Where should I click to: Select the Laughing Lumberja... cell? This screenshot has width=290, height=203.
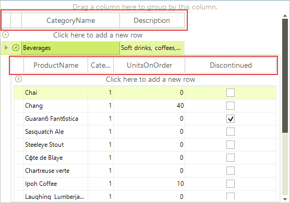56,196
